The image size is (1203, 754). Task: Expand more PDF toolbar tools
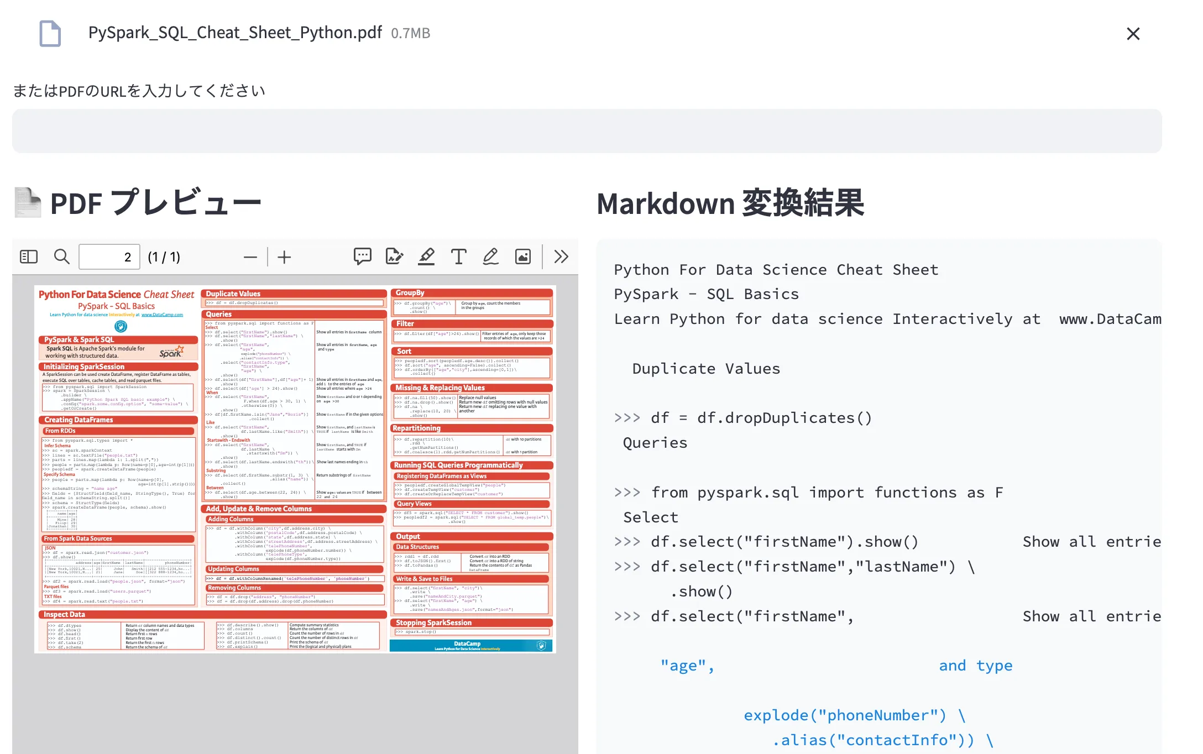pyautogui.click(x=561, y=256)
